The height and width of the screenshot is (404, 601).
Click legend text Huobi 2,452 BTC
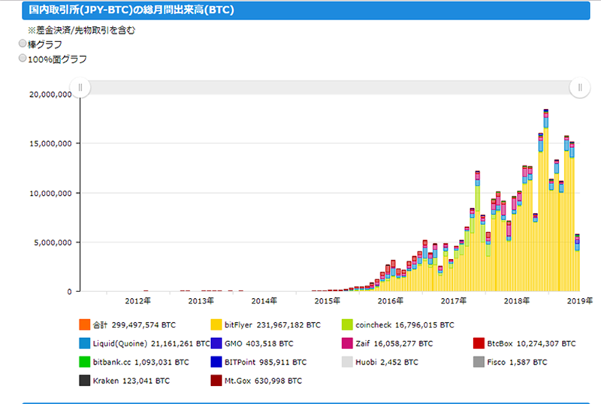point(387,362)
